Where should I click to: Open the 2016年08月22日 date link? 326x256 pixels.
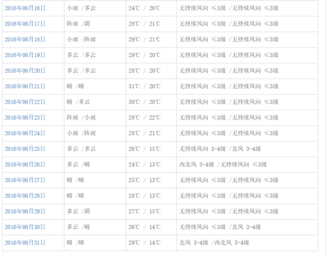tap(25, 102)
